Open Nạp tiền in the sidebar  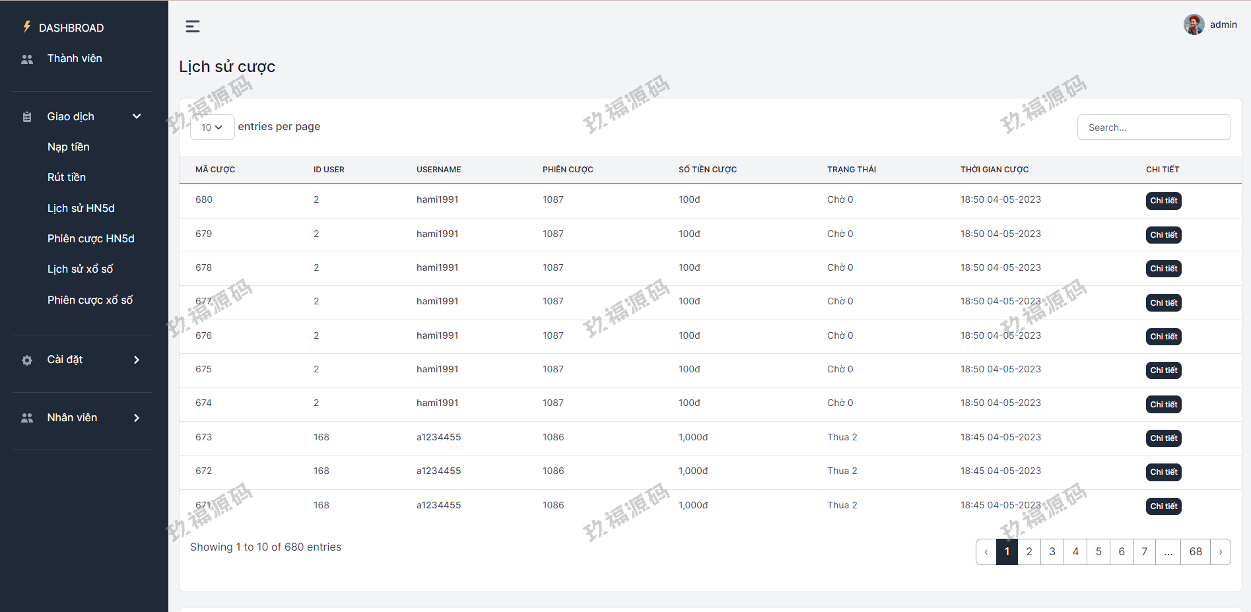[68, 147]
